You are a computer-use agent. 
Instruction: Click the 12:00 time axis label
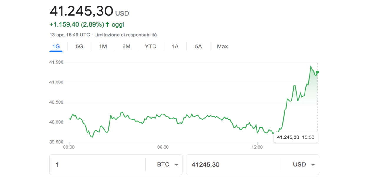[257, 147]
